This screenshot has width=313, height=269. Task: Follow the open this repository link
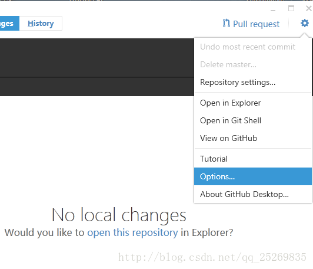point(132,233)
